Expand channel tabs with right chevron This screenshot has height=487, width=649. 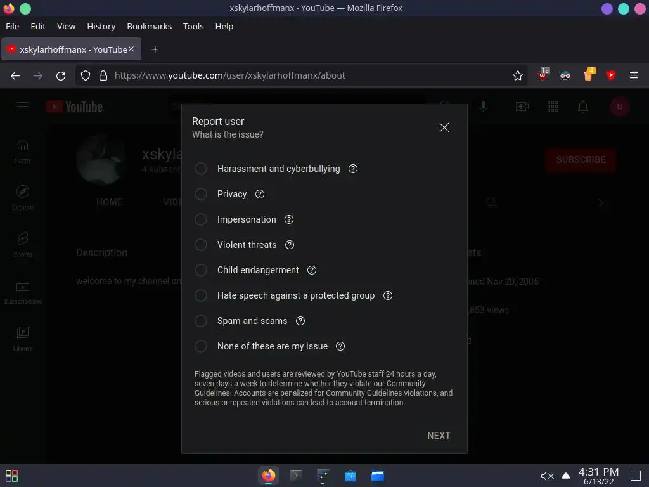[601, 203]
